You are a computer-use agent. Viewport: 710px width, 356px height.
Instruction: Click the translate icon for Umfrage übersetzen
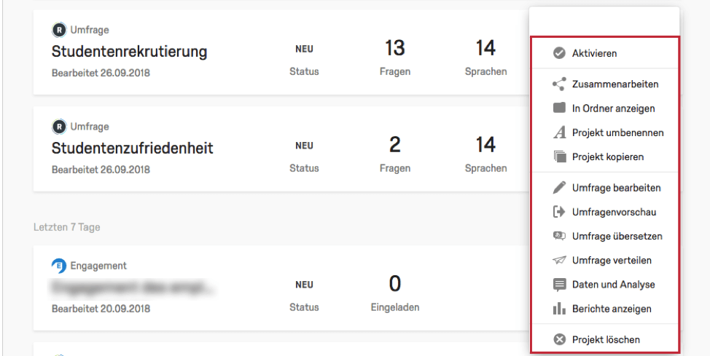pos(560,236)
